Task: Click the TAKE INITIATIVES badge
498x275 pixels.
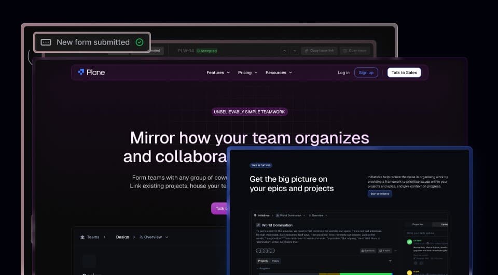Action: (x=261, y=165)
